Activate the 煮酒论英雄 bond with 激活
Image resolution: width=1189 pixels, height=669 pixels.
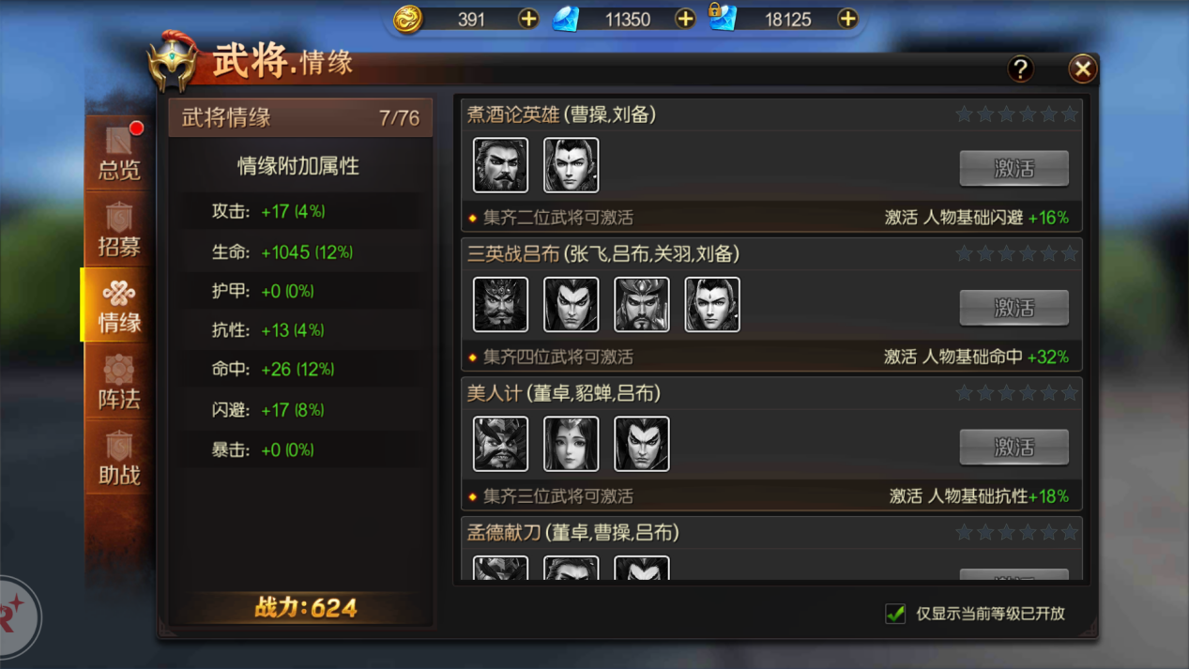(1014, 169)
